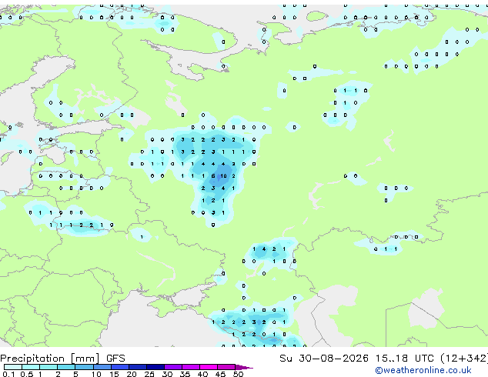This screenshot has width=488, height=377.
Task: Click the '35' legend scale label
Action: click(185, 374)
